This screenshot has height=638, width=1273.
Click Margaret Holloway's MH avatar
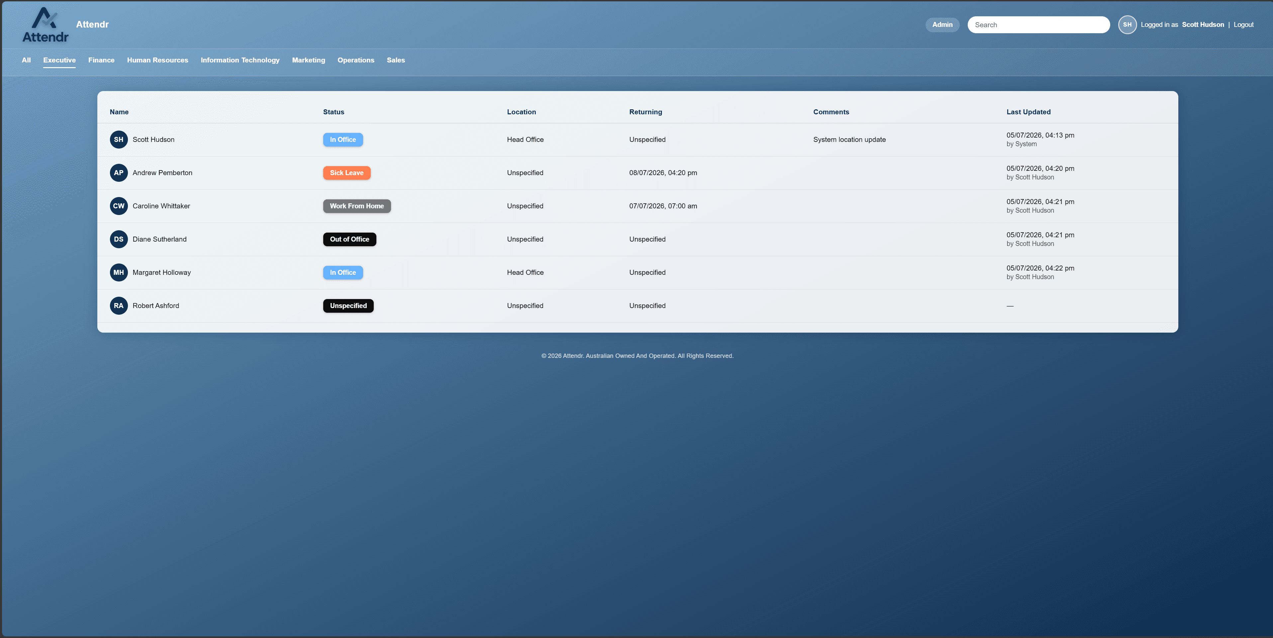pos(119,272)
